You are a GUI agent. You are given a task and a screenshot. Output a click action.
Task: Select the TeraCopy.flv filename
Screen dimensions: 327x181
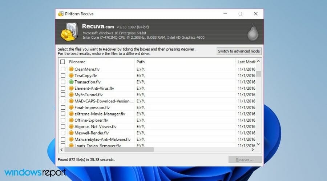(86, 76)
